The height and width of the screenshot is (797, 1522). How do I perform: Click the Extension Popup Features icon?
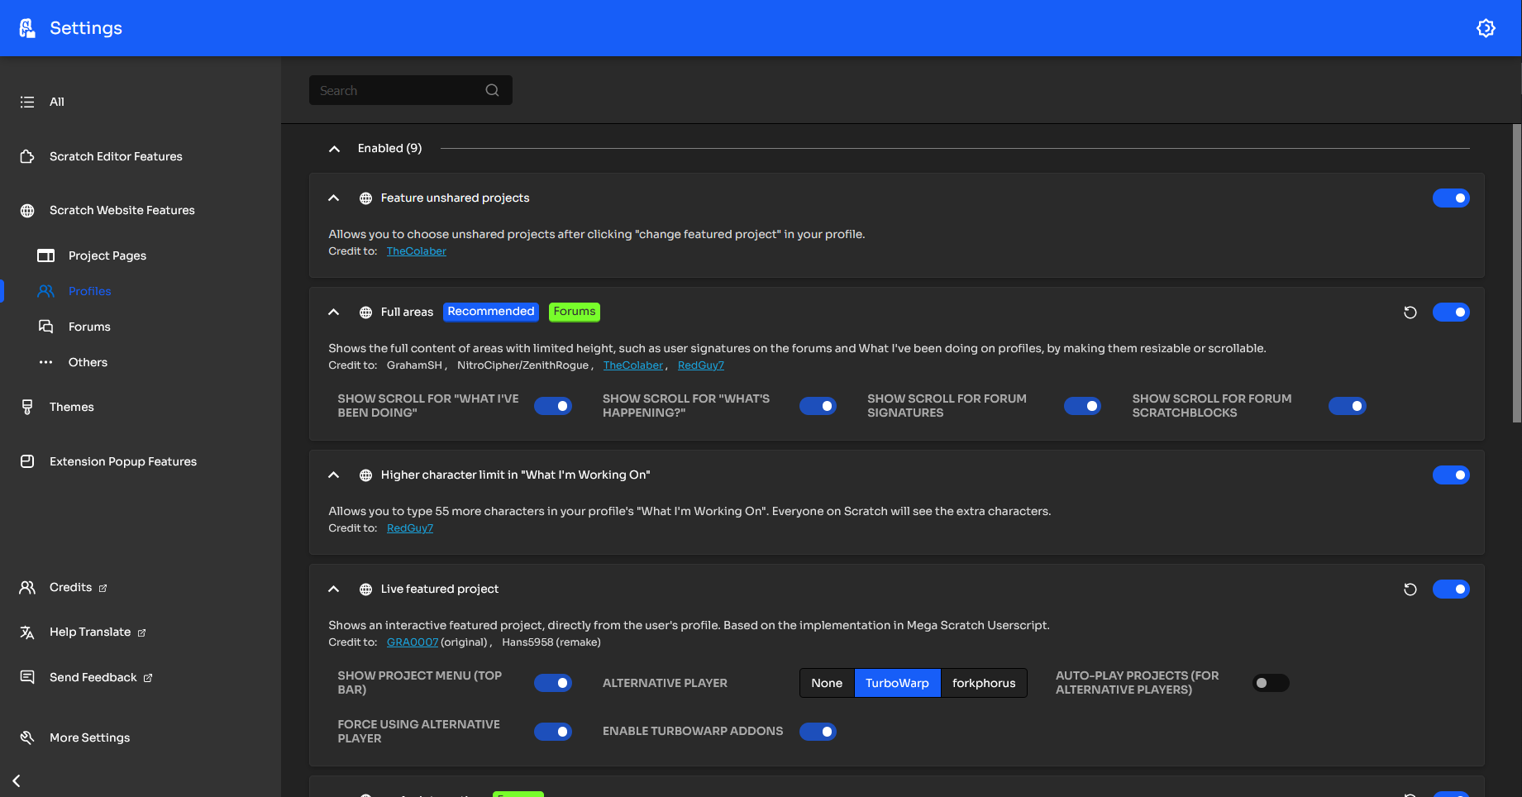point(27,461)
